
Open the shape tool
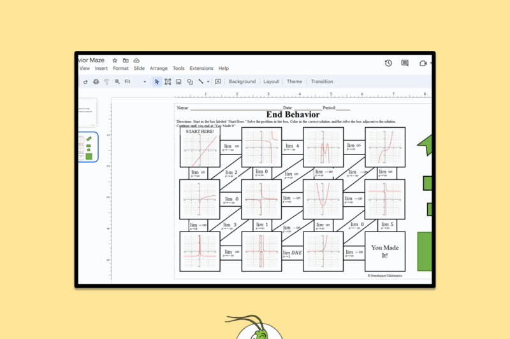[x=190, y=82]
